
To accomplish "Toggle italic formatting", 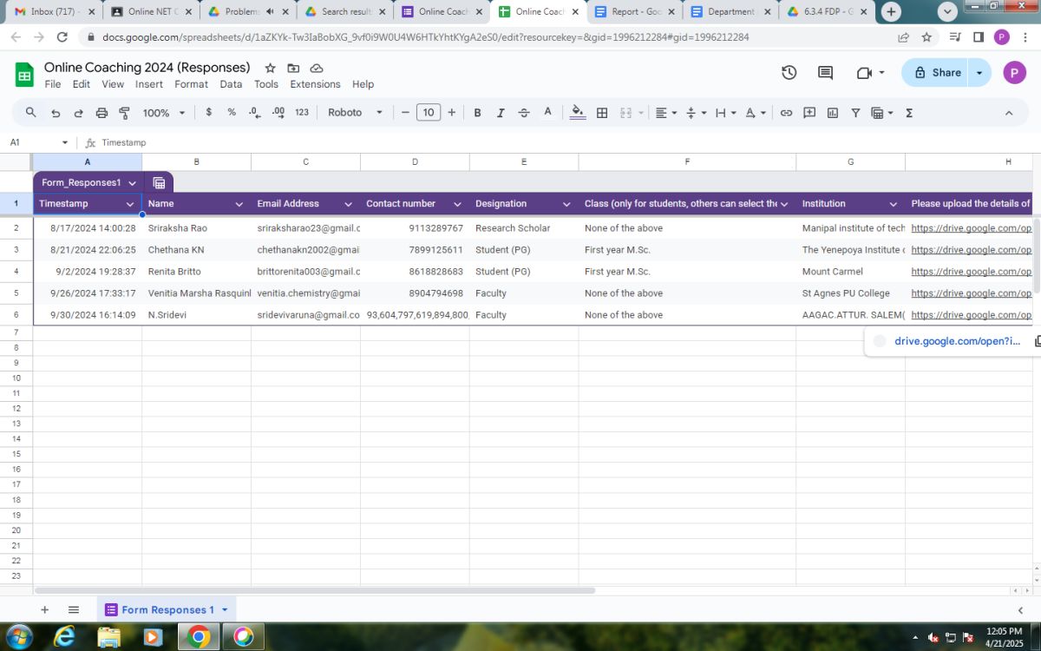I will (501, 113).
